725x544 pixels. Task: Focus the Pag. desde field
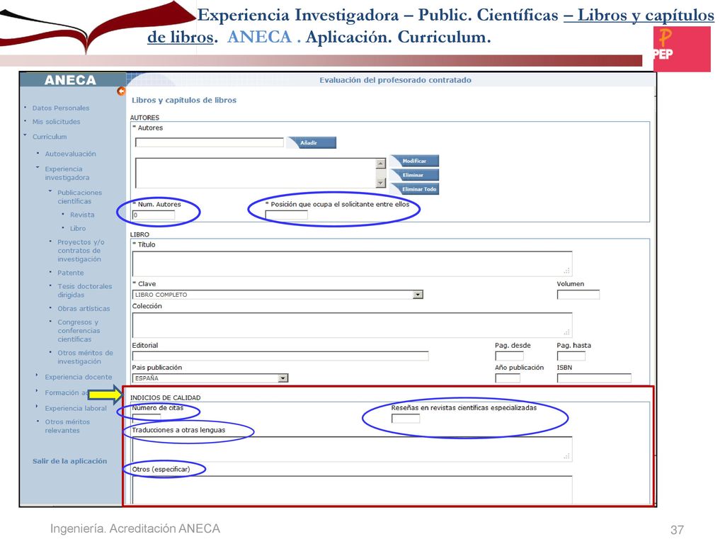(x=509, y=356)
